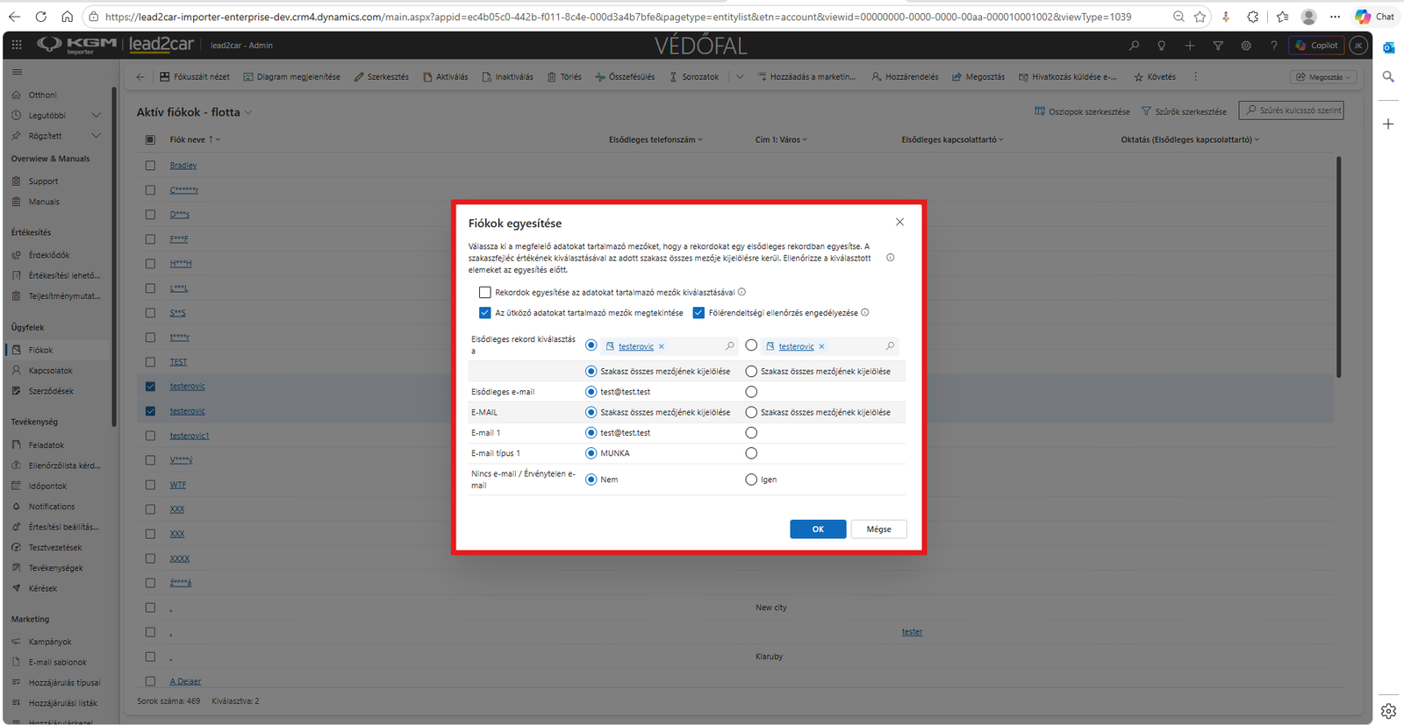Cancel with the Mégse button
This screenshot has width=1404, height=725.
click(878, 529)
